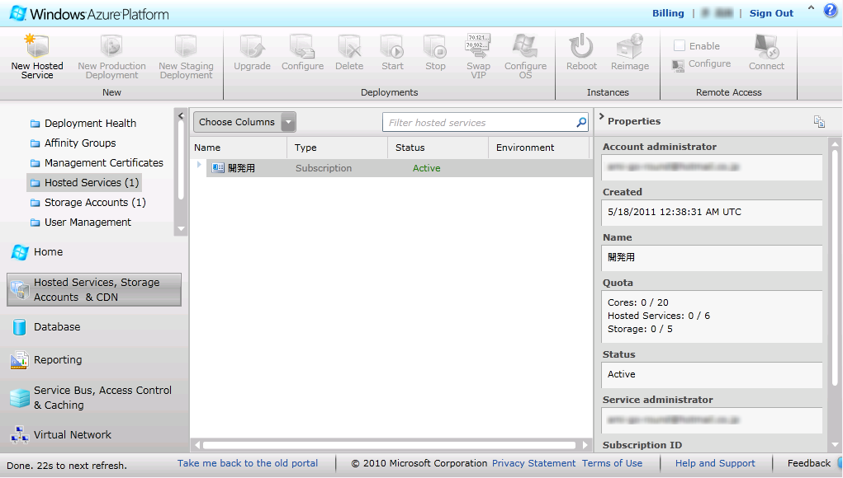The image size is (843, 478).
Task: Click the Delete deployment icon
Action: coord(349,46)
